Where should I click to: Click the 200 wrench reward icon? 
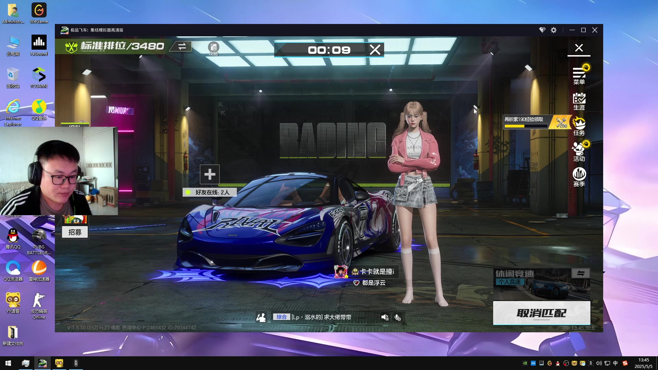[561, 122]
